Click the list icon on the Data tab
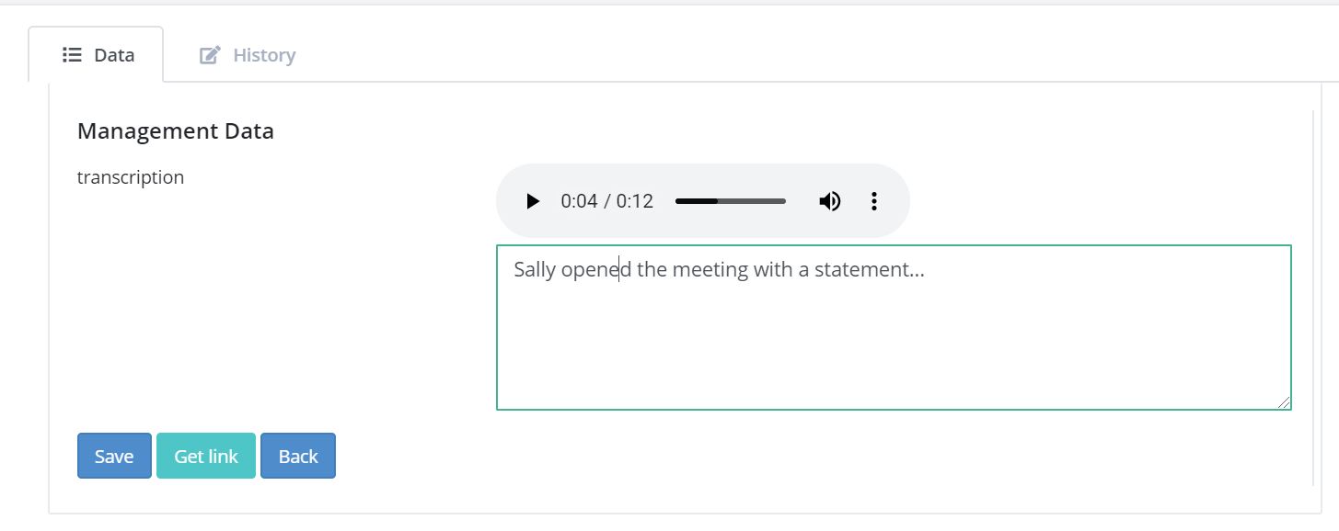The image size is (1339, 531). pos(72,54)
